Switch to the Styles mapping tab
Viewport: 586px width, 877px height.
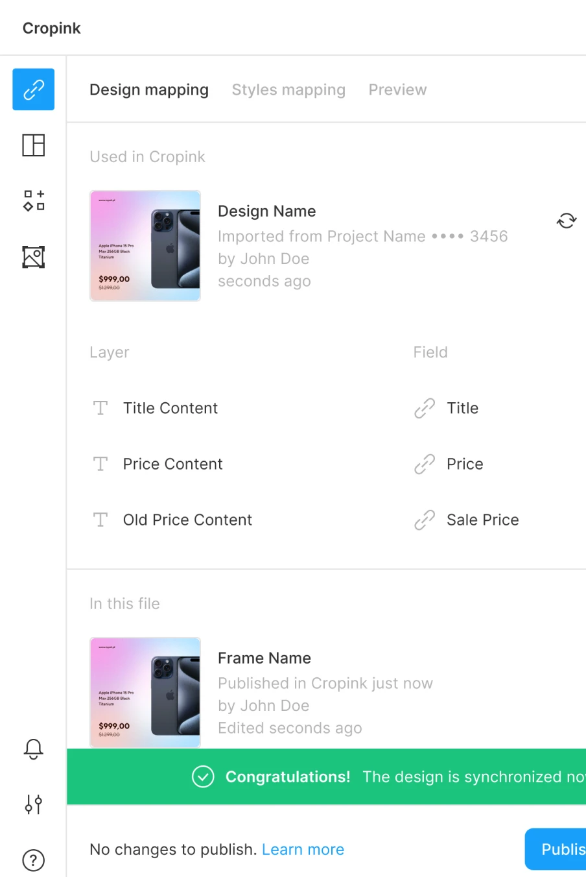pyautogui.click(x=288, y=90)
